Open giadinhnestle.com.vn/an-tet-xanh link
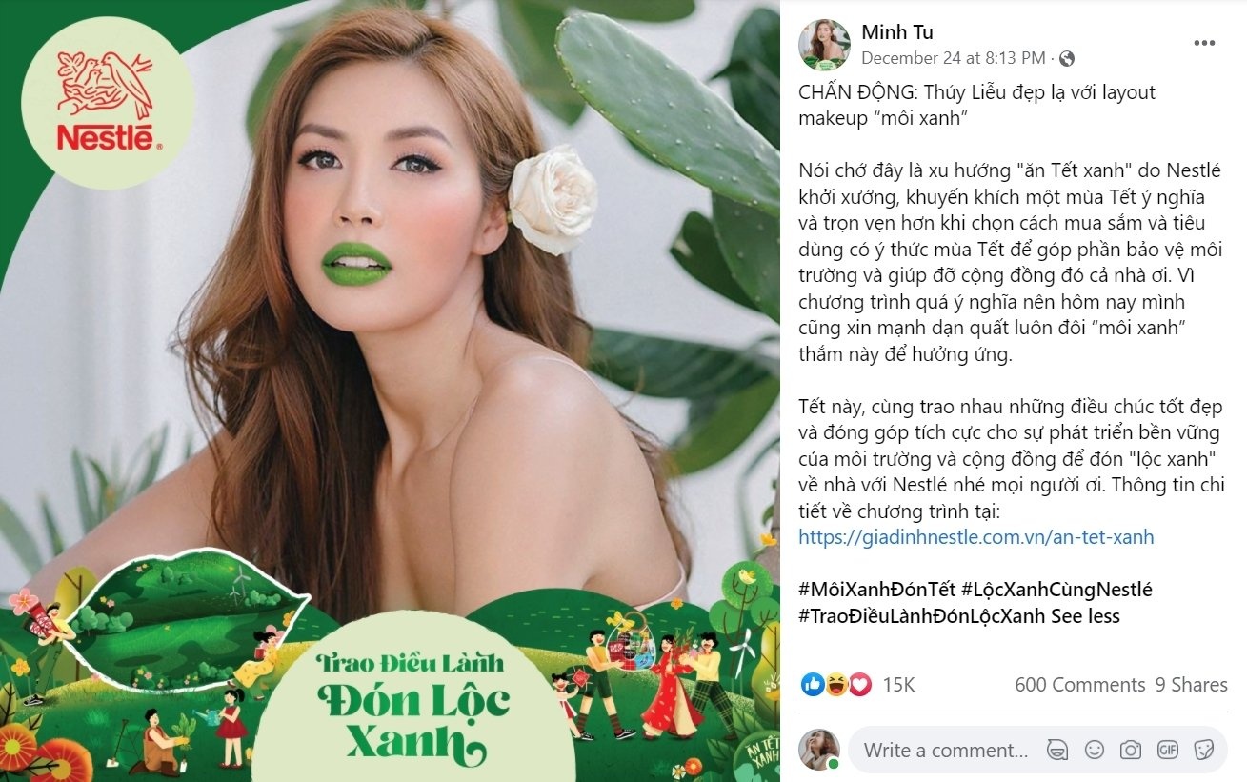1247x782 pixels. pos(975,536)
